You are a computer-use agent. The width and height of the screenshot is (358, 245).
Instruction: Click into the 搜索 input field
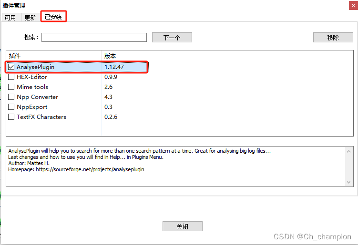coord(94,38)
